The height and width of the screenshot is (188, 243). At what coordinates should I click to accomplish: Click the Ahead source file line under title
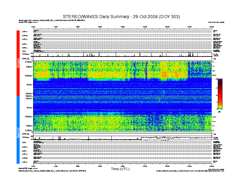tap(52, 20)
